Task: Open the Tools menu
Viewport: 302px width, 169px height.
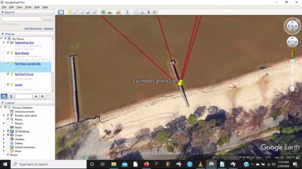Action: click(x=28, y=7)
